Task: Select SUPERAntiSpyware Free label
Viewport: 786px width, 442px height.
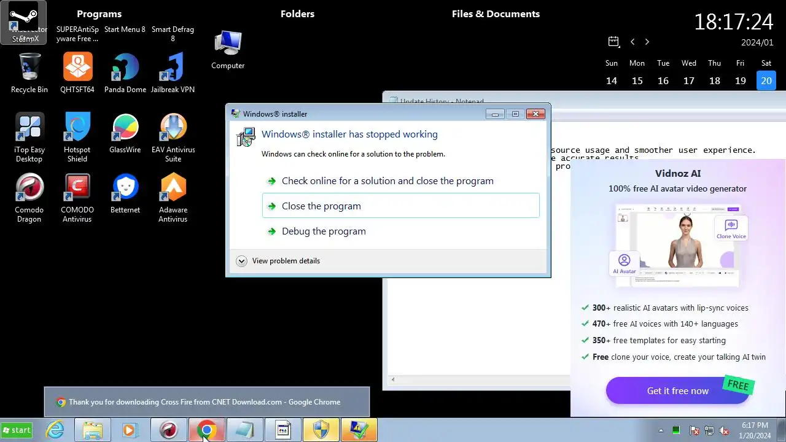Action: 77,34
